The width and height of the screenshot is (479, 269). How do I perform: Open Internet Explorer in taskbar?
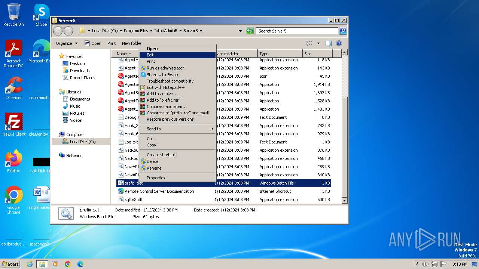[x=30, y=264]
